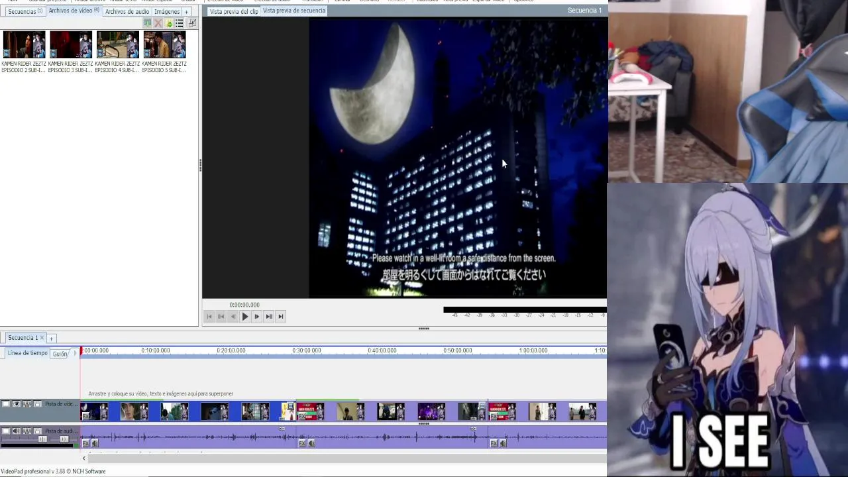Screen dimensions: 848x477
Task: Click the horizontal timeline scrollbar
Action: [347, 458]
